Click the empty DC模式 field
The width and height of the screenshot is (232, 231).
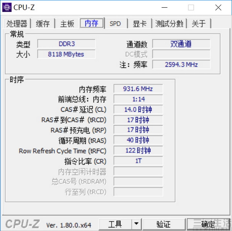(x=181, y=54)
